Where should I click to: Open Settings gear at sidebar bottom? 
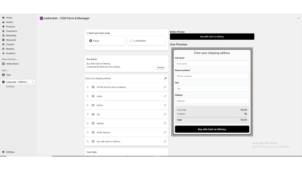tap(3, 152)
